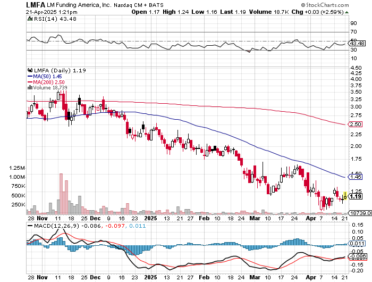
Task: Click the 70 level on RSI axis
Action: coord(353,31)
